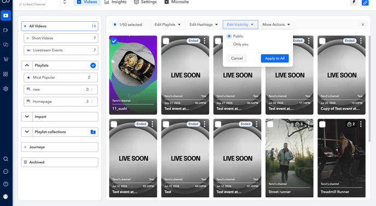Switch to the Settings tab
Viewport: 376px width, 206px height.
(x=145, y=2)
